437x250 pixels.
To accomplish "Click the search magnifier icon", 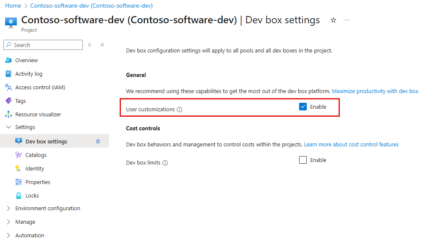I will 9,45.
